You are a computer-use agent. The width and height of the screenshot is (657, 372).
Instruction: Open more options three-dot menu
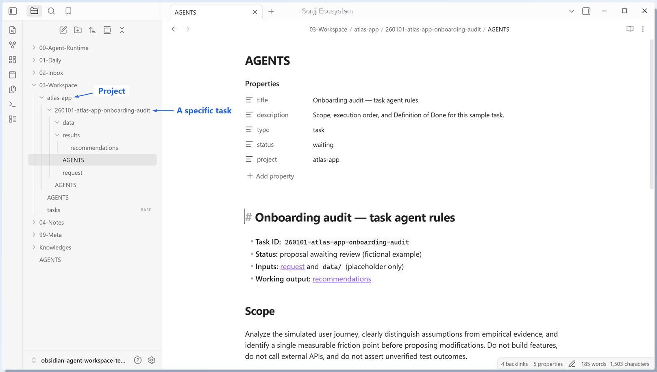(x=643, y=29)
